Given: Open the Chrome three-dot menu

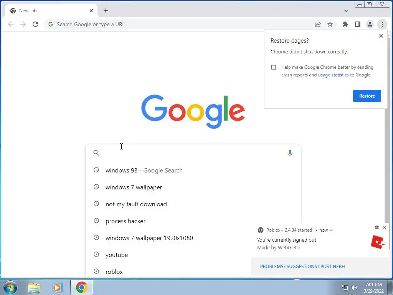Looking at the screenshot, I should click(x=382, y=24).
